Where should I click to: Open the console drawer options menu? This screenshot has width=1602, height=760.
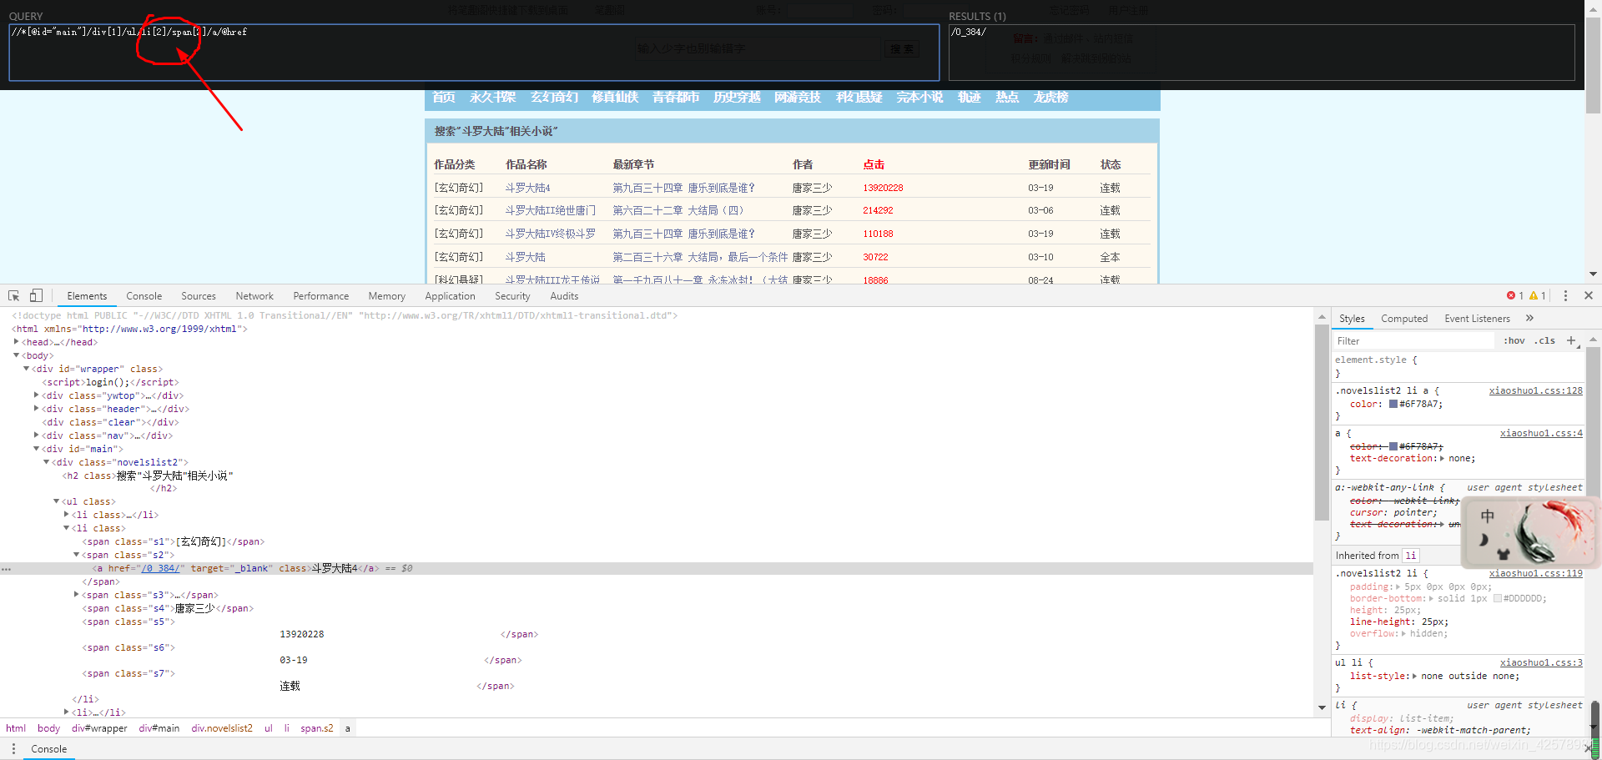coord(13,749)
